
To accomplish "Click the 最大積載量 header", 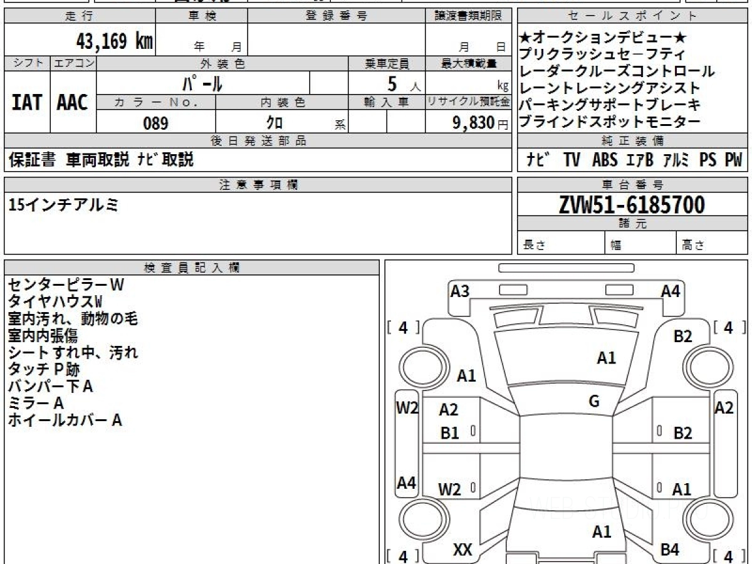I will [468, 63].
